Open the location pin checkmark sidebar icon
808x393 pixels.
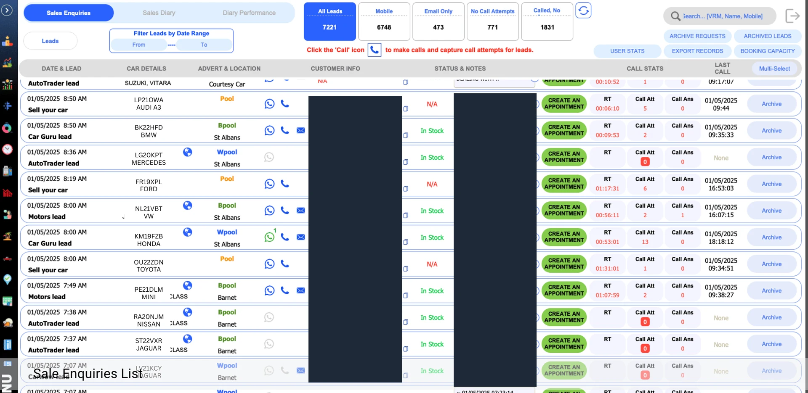click(7, 280)
